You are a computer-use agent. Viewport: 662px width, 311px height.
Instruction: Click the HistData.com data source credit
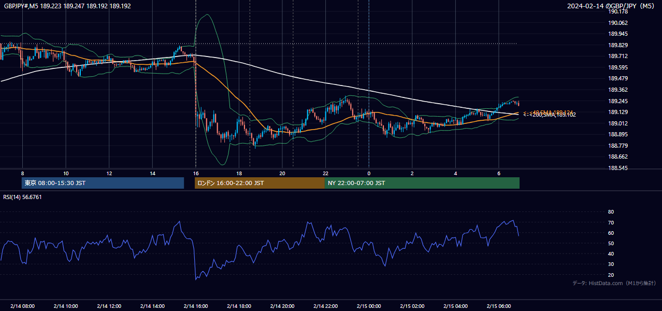coord(614,283)
